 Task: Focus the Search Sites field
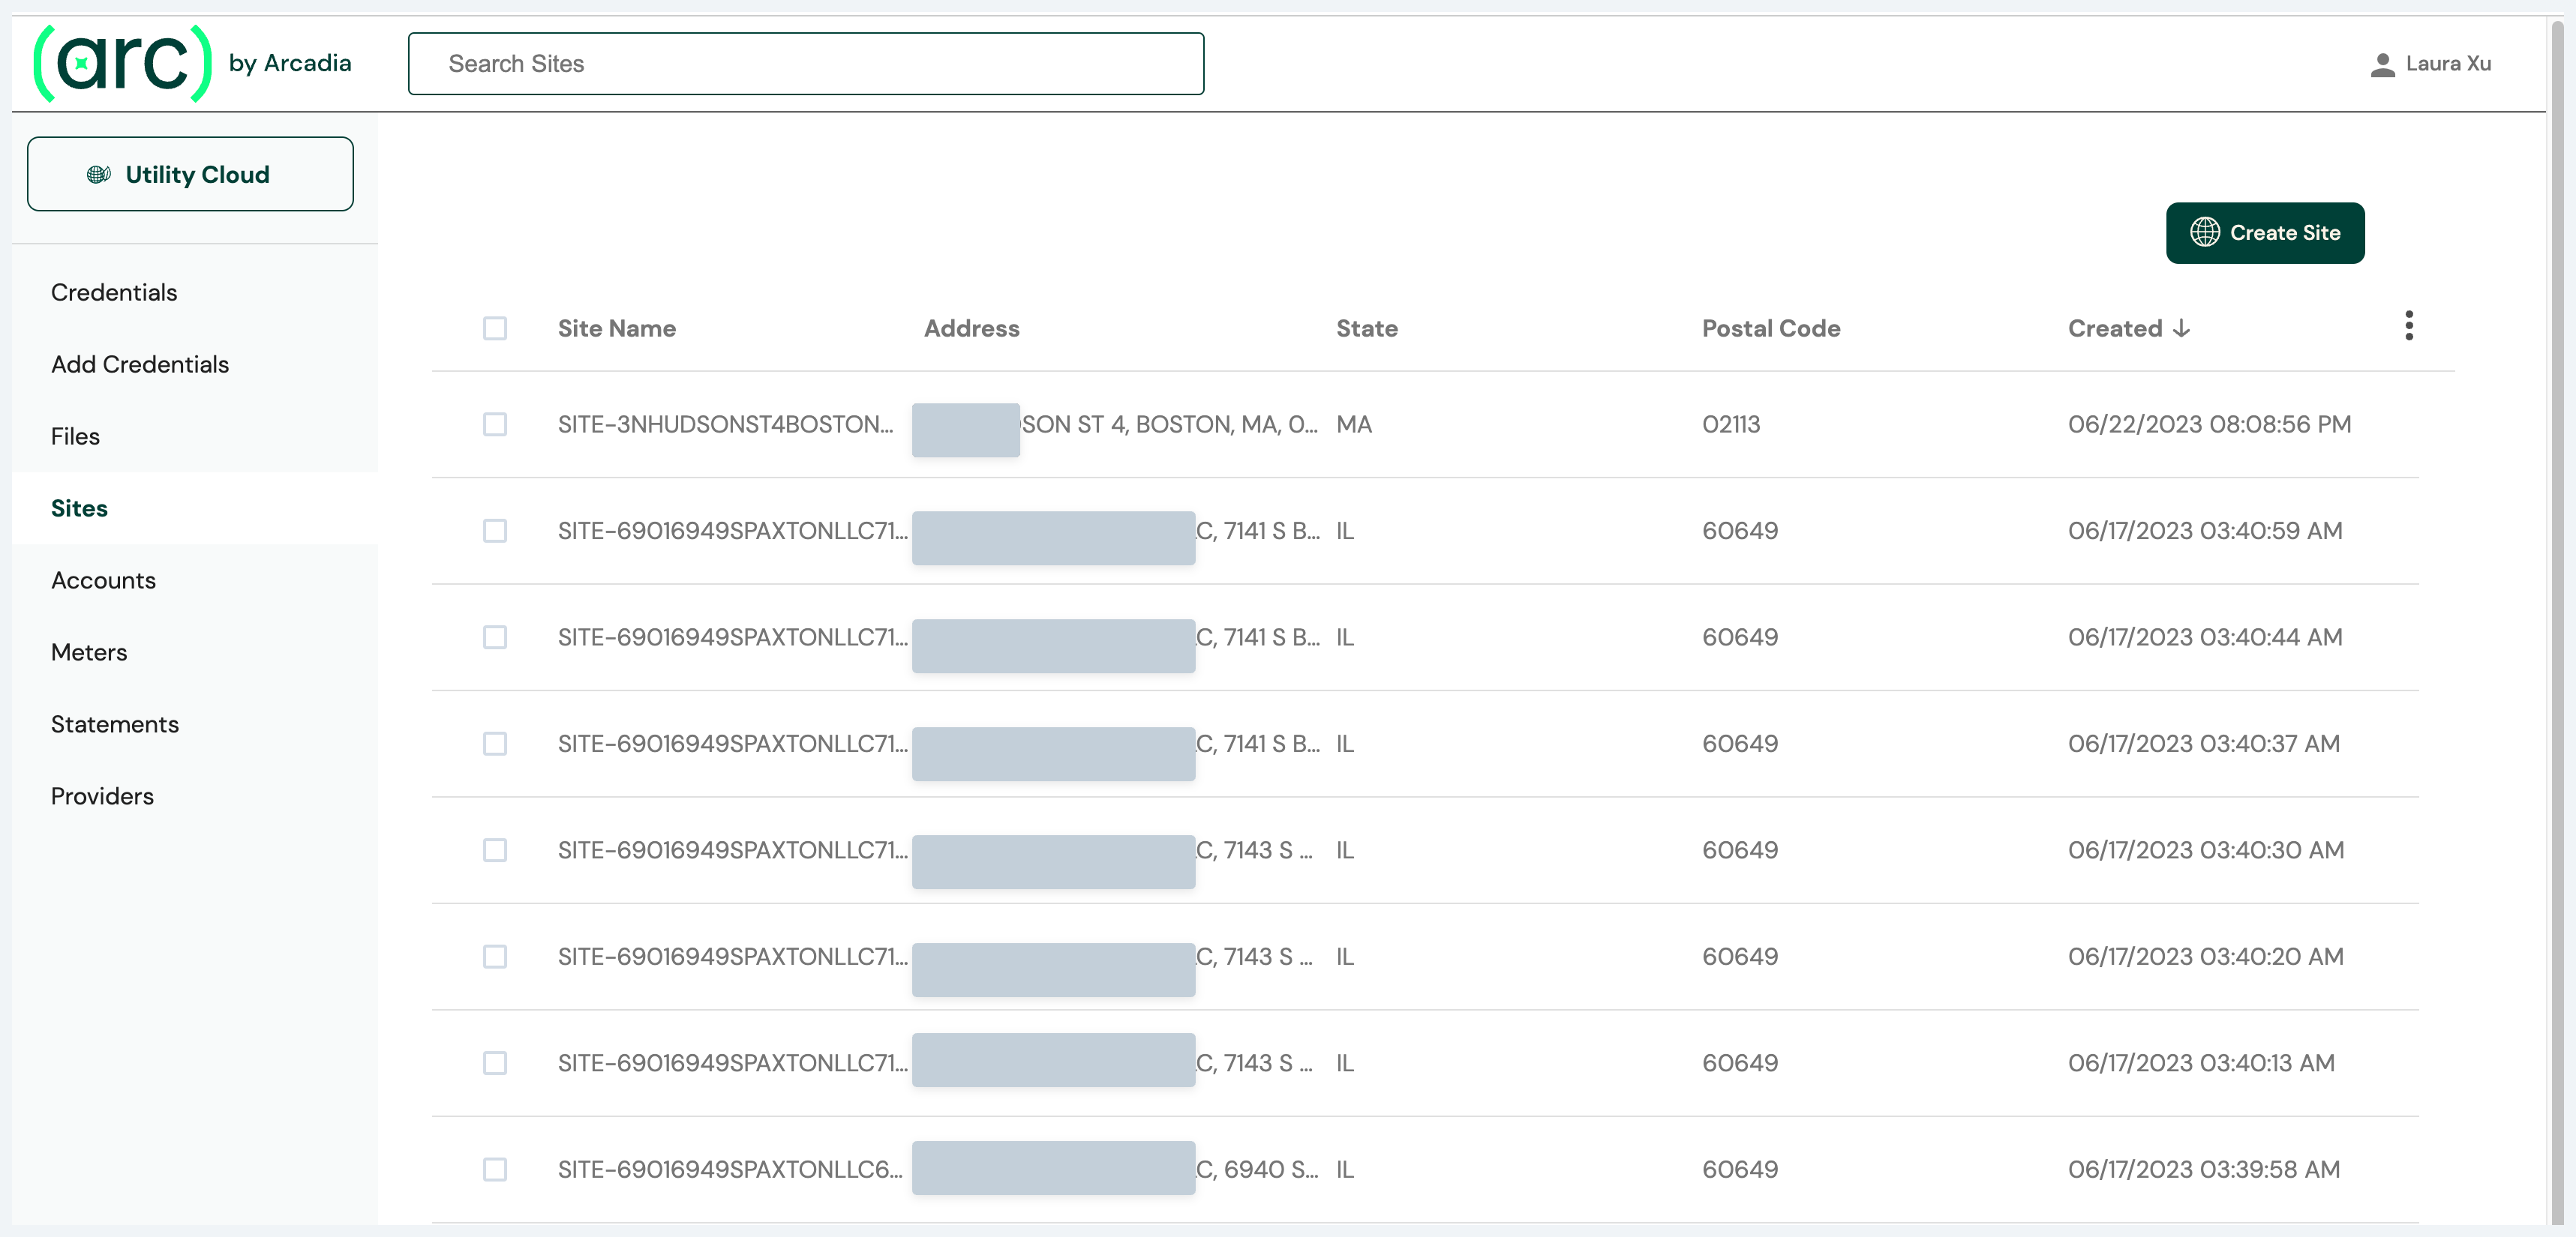[805, 64]
